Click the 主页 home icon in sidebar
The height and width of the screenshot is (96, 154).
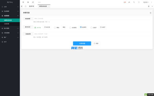(3, 7)
